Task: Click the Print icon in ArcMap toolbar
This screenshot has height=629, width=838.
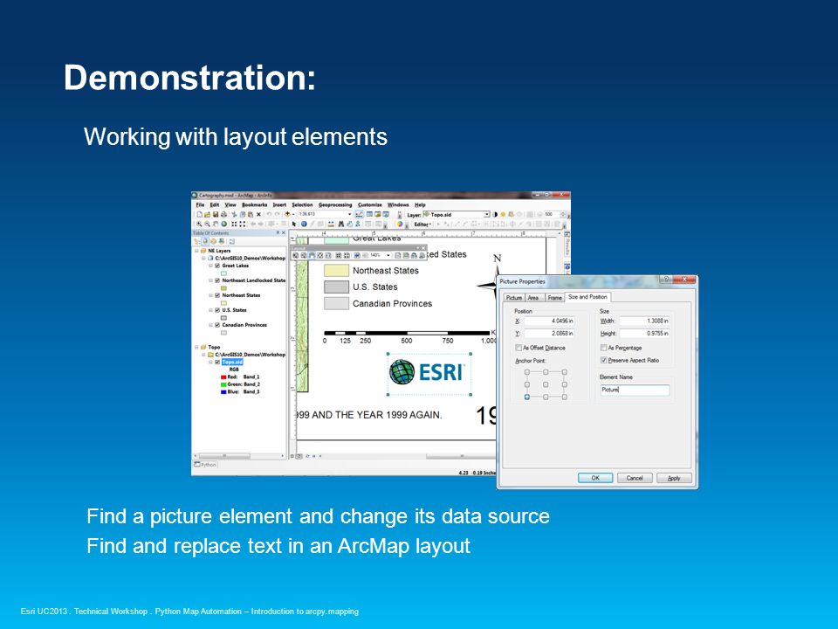Action: [x=224, y=215]
